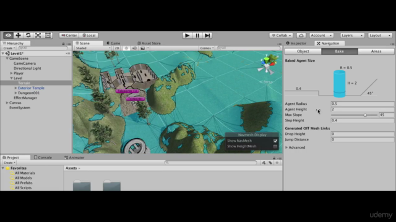Expand the Player object
Image resolution: width=396 pixels, height=222 pixels.
[11, 73]
